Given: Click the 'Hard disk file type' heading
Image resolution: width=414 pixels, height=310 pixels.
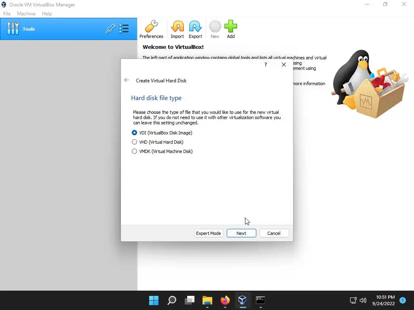Looking at the screenshot, I should pos(156,98).
